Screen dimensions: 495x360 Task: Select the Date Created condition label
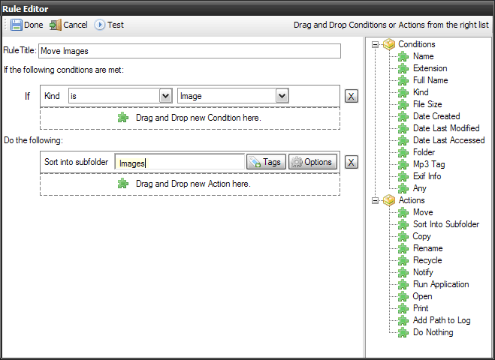coord(436,116)
